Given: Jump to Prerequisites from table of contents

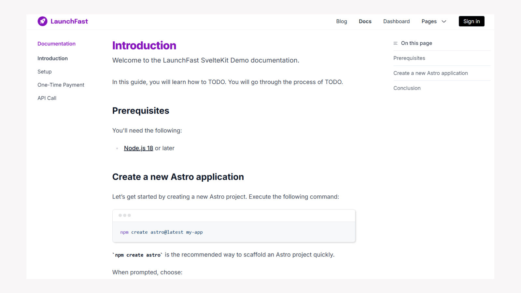Looking at the screenshot, I should (409, 58).
